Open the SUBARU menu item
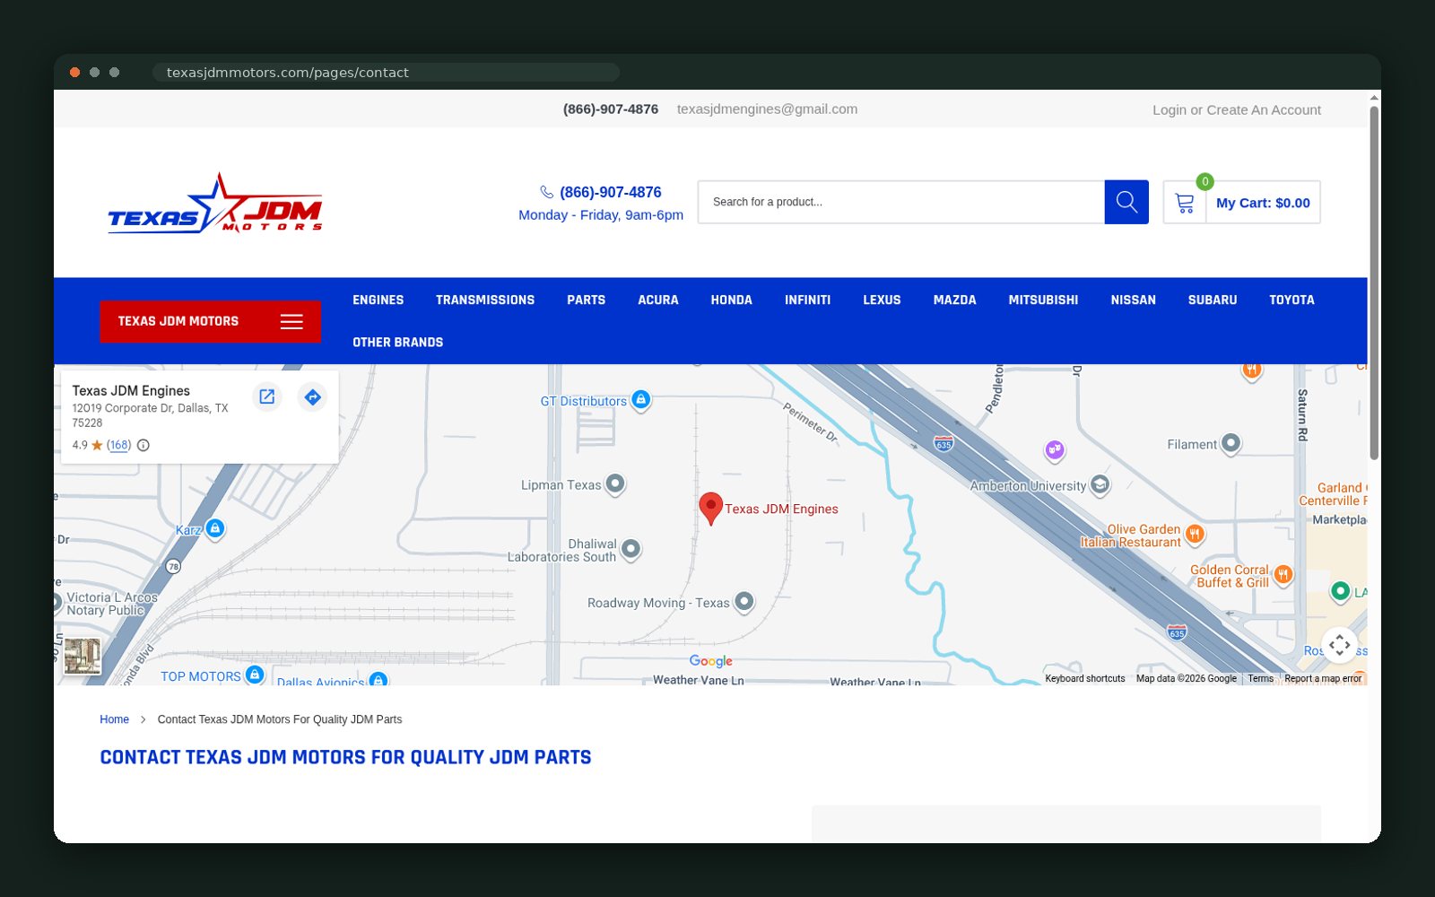 point(1213,300)
